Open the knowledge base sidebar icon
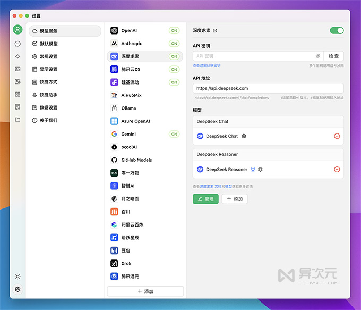The width and height of the screenshot is (361, 310). click(x=18, y=107)
